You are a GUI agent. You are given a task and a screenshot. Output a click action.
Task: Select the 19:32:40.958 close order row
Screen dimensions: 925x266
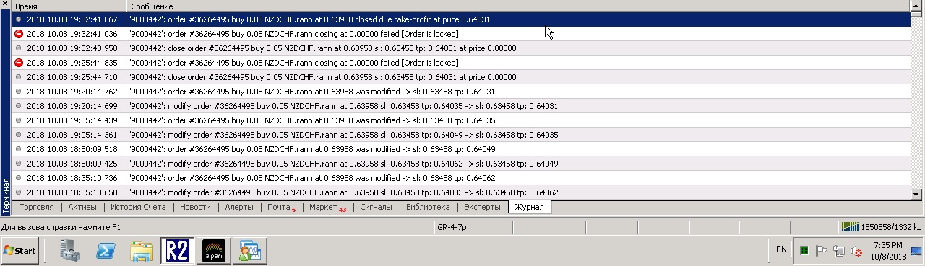click(x=461, y=48)
